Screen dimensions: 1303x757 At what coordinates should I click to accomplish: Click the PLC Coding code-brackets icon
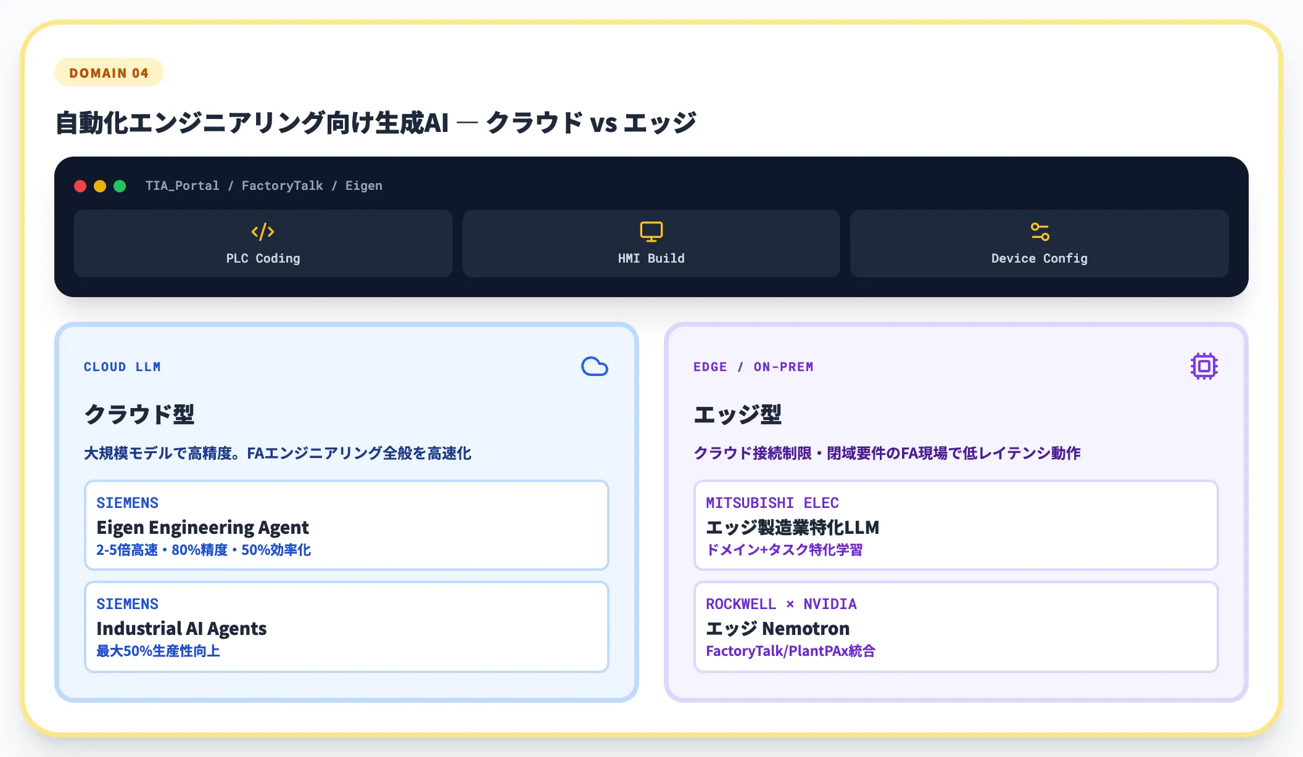click(x=263, y=232)
